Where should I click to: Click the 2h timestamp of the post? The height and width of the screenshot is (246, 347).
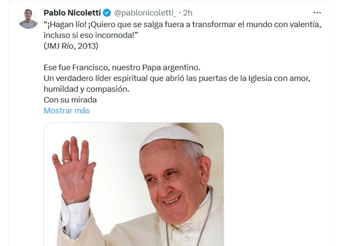(187, 13)
